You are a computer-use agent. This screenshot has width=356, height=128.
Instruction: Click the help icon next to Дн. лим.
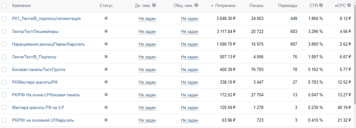click(x=154, y=5)
